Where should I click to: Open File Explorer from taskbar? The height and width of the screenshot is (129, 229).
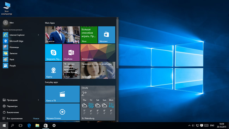click(37, 125)
